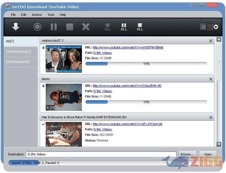
Task: Click the New Download arrow icon
Action: [x=15, y=27]
